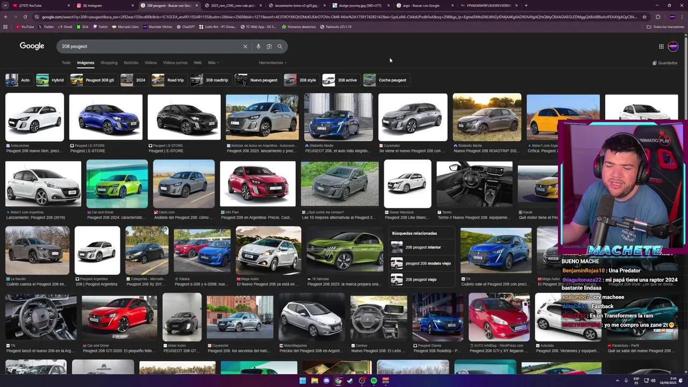Open the Info Plan red Peugeot 208 image
Viewport: 688px width, 387px height.
257,184
